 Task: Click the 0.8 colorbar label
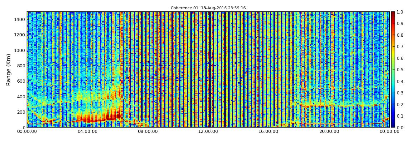(400, 35)
